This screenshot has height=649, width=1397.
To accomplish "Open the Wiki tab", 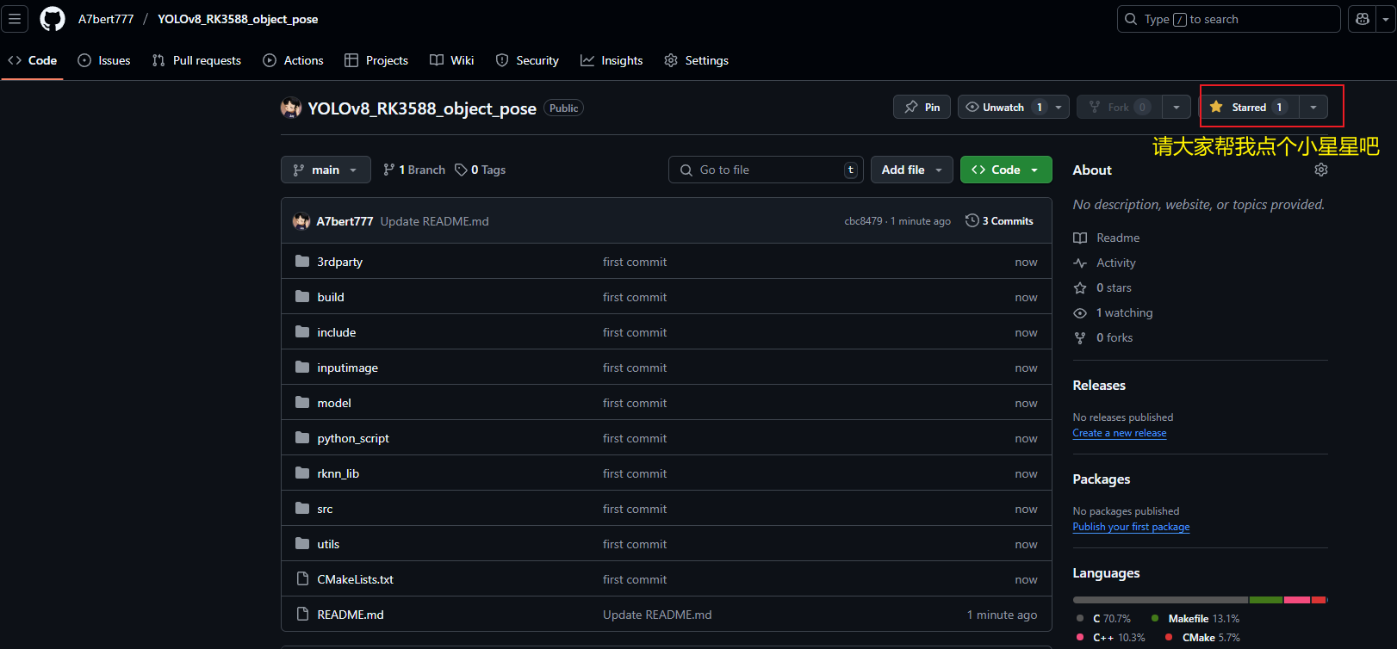I will (x=452, y=60).
